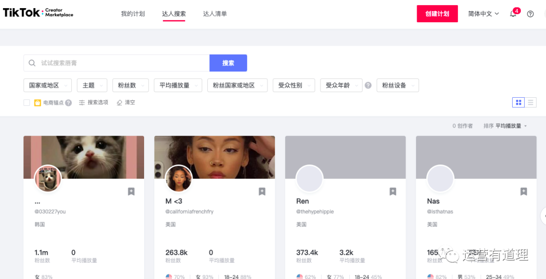The height and width of the screenshot is (279, 546).
Task: Click the help icon beside 受众年龄 filter
Action: (368, 86)
